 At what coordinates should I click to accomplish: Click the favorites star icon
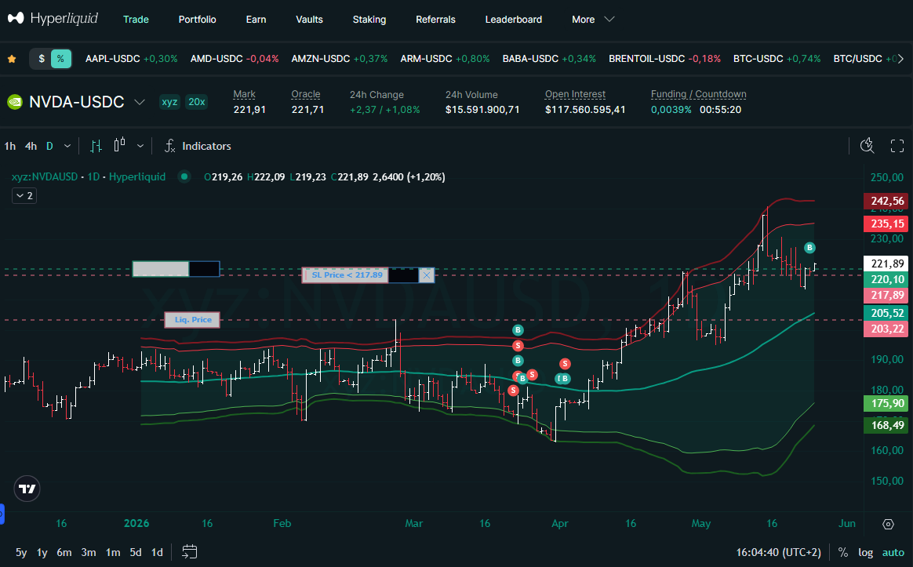12,59
